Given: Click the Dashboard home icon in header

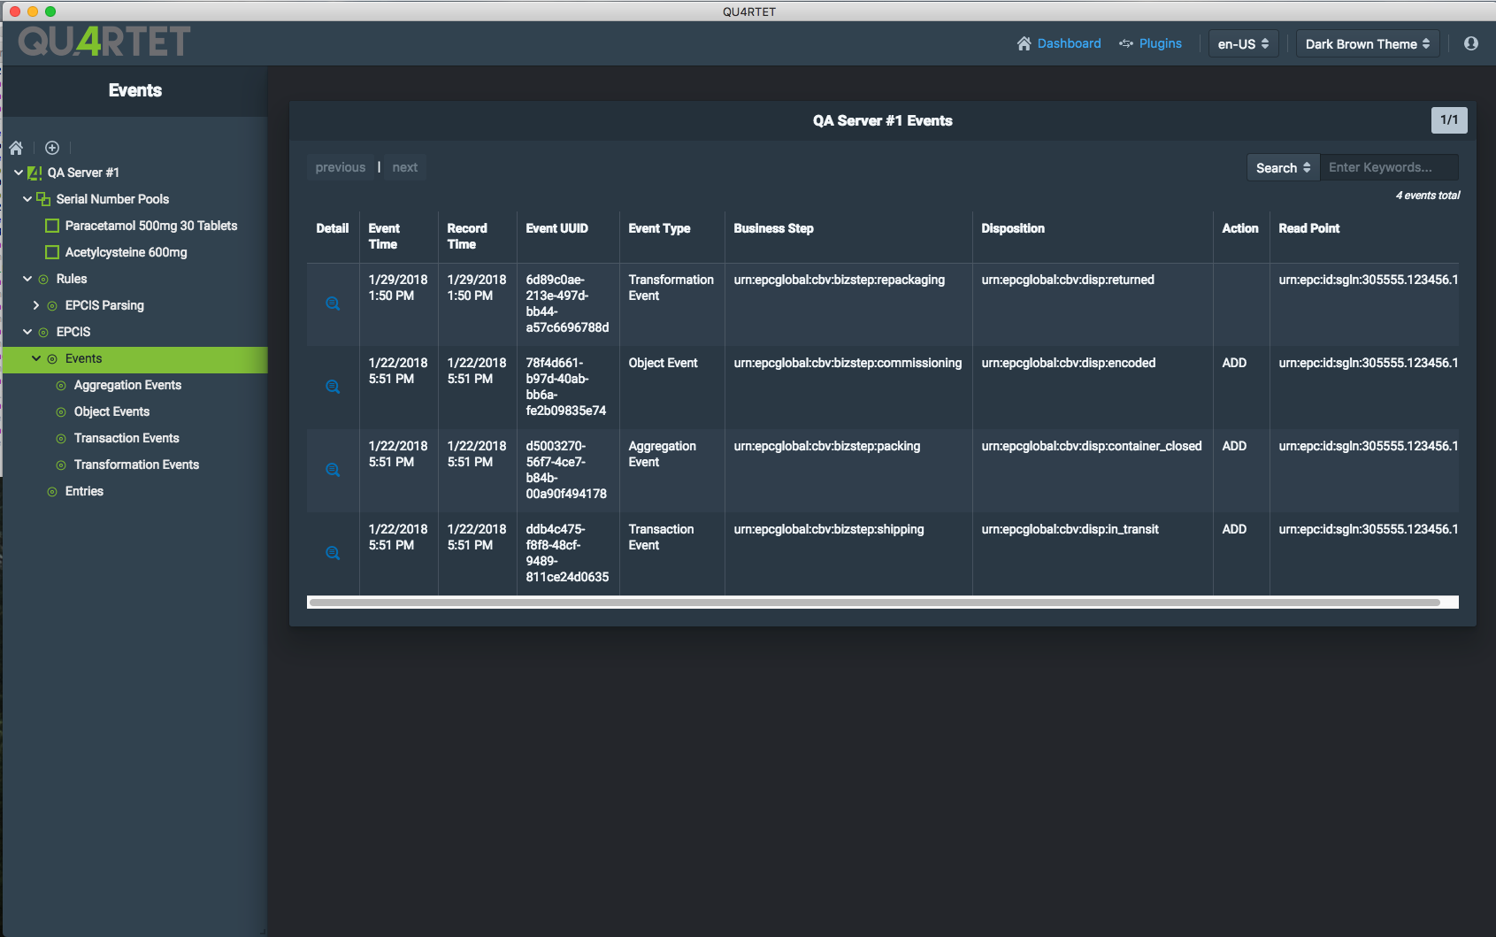Looking at the screenshot, I should [x=1024, y=43].
